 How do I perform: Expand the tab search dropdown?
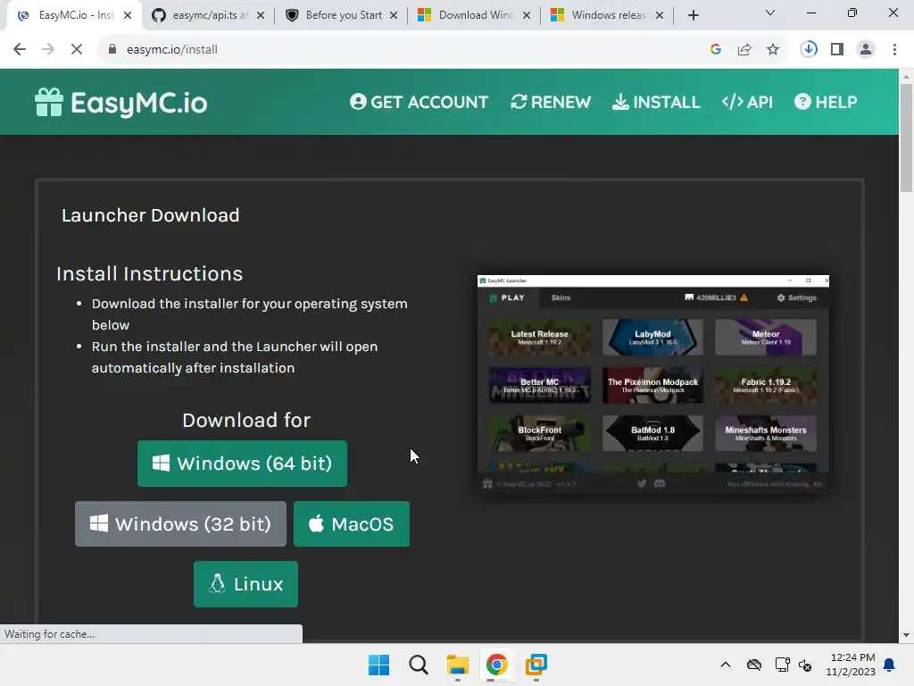pos(770,13)
